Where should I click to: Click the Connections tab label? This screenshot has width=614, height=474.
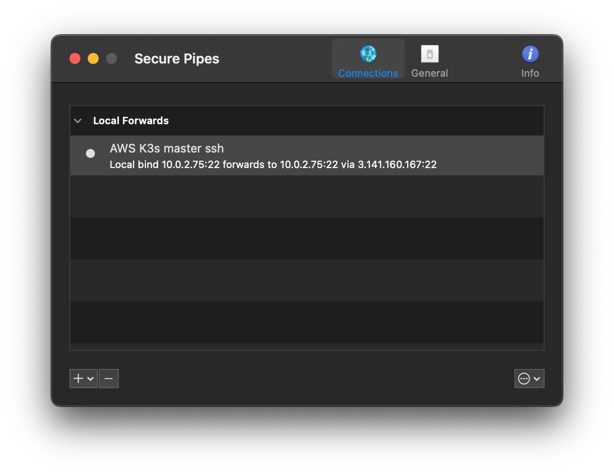click(x=368, y=73)
